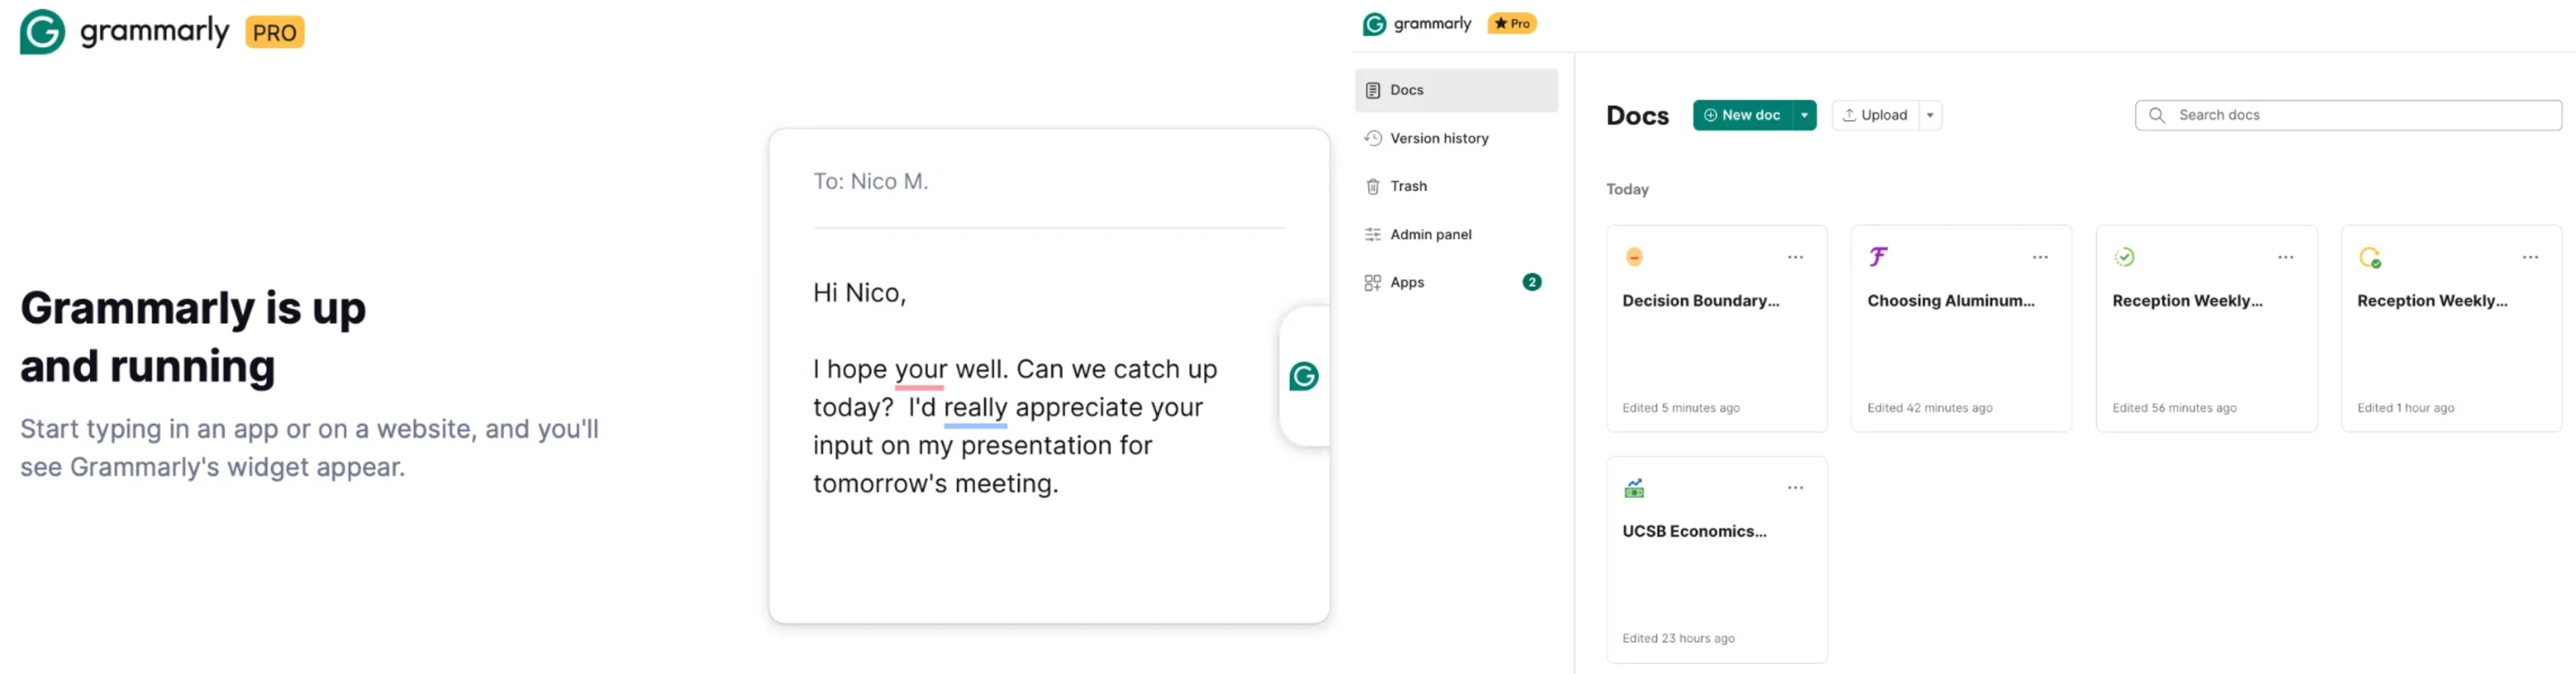
Task: Click the magnifier icon in Search docs
Action: pyautogui.click(x=2158, y=115)
